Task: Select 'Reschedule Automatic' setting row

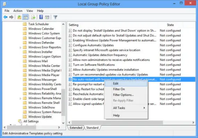Action: [88, 94]
